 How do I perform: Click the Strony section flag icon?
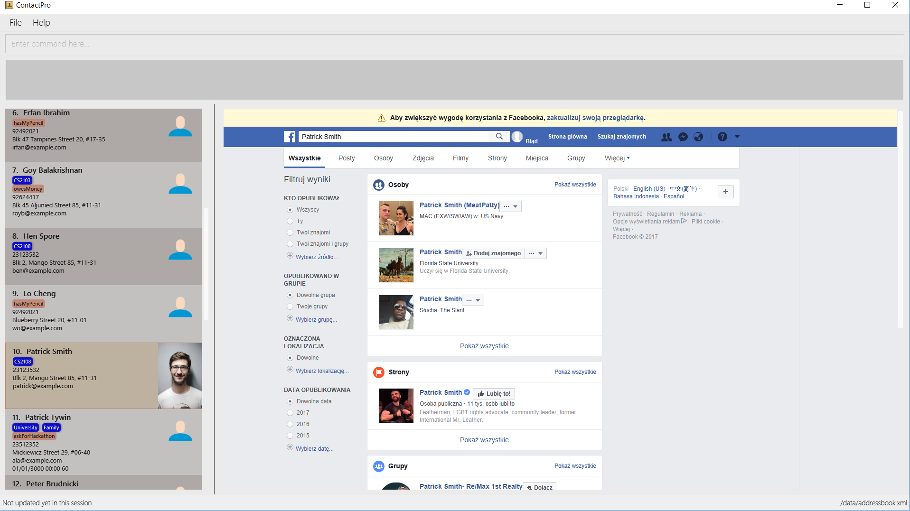[379, 372]
